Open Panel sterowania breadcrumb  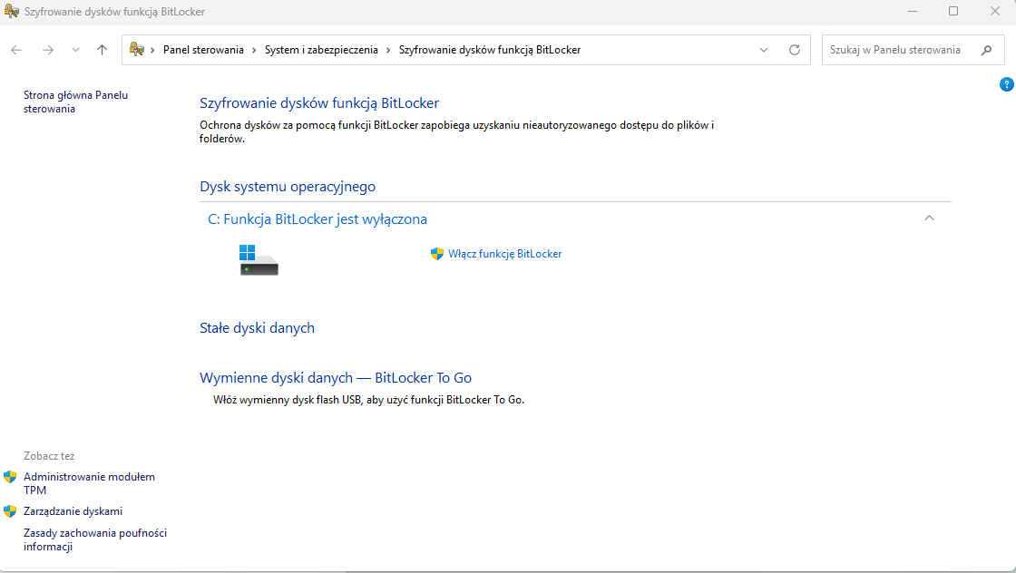(203, 50)
